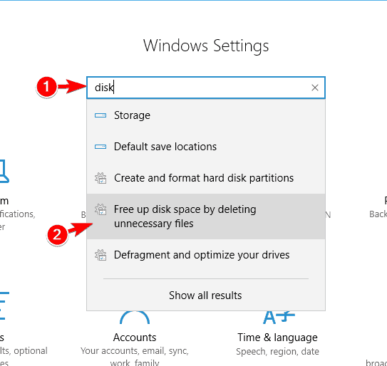Click the gear icon beside Free up disk space

(x=100, y=209)
